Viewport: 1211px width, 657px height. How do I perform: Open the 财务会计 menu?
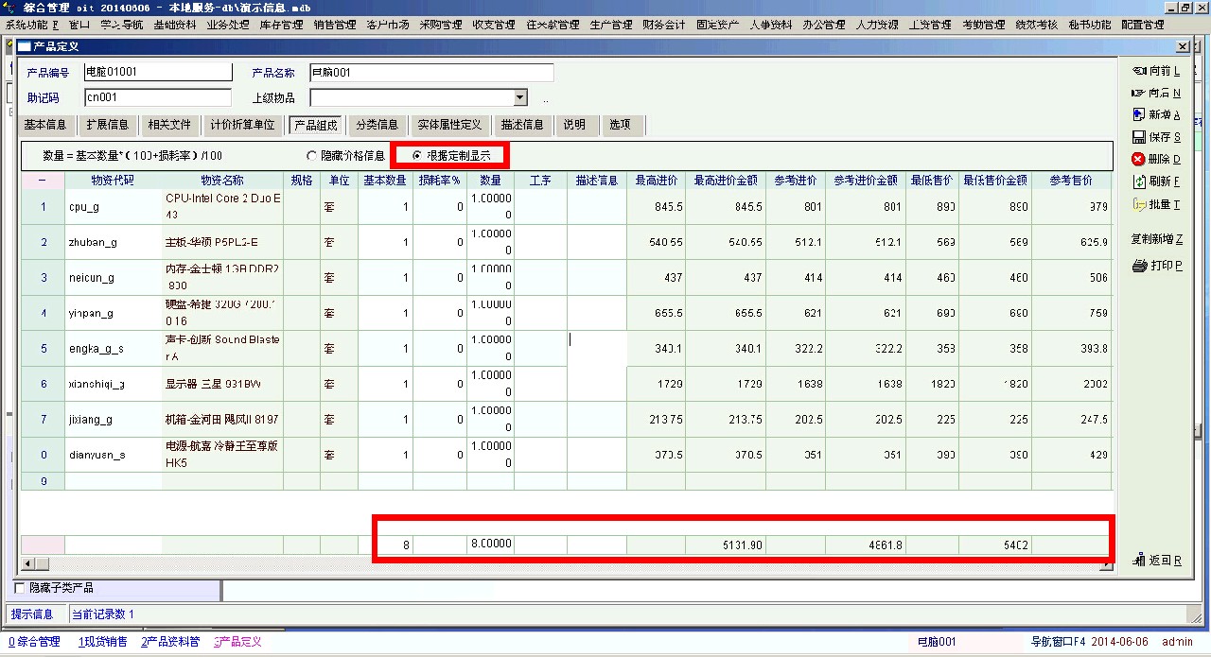click(663, 25)
